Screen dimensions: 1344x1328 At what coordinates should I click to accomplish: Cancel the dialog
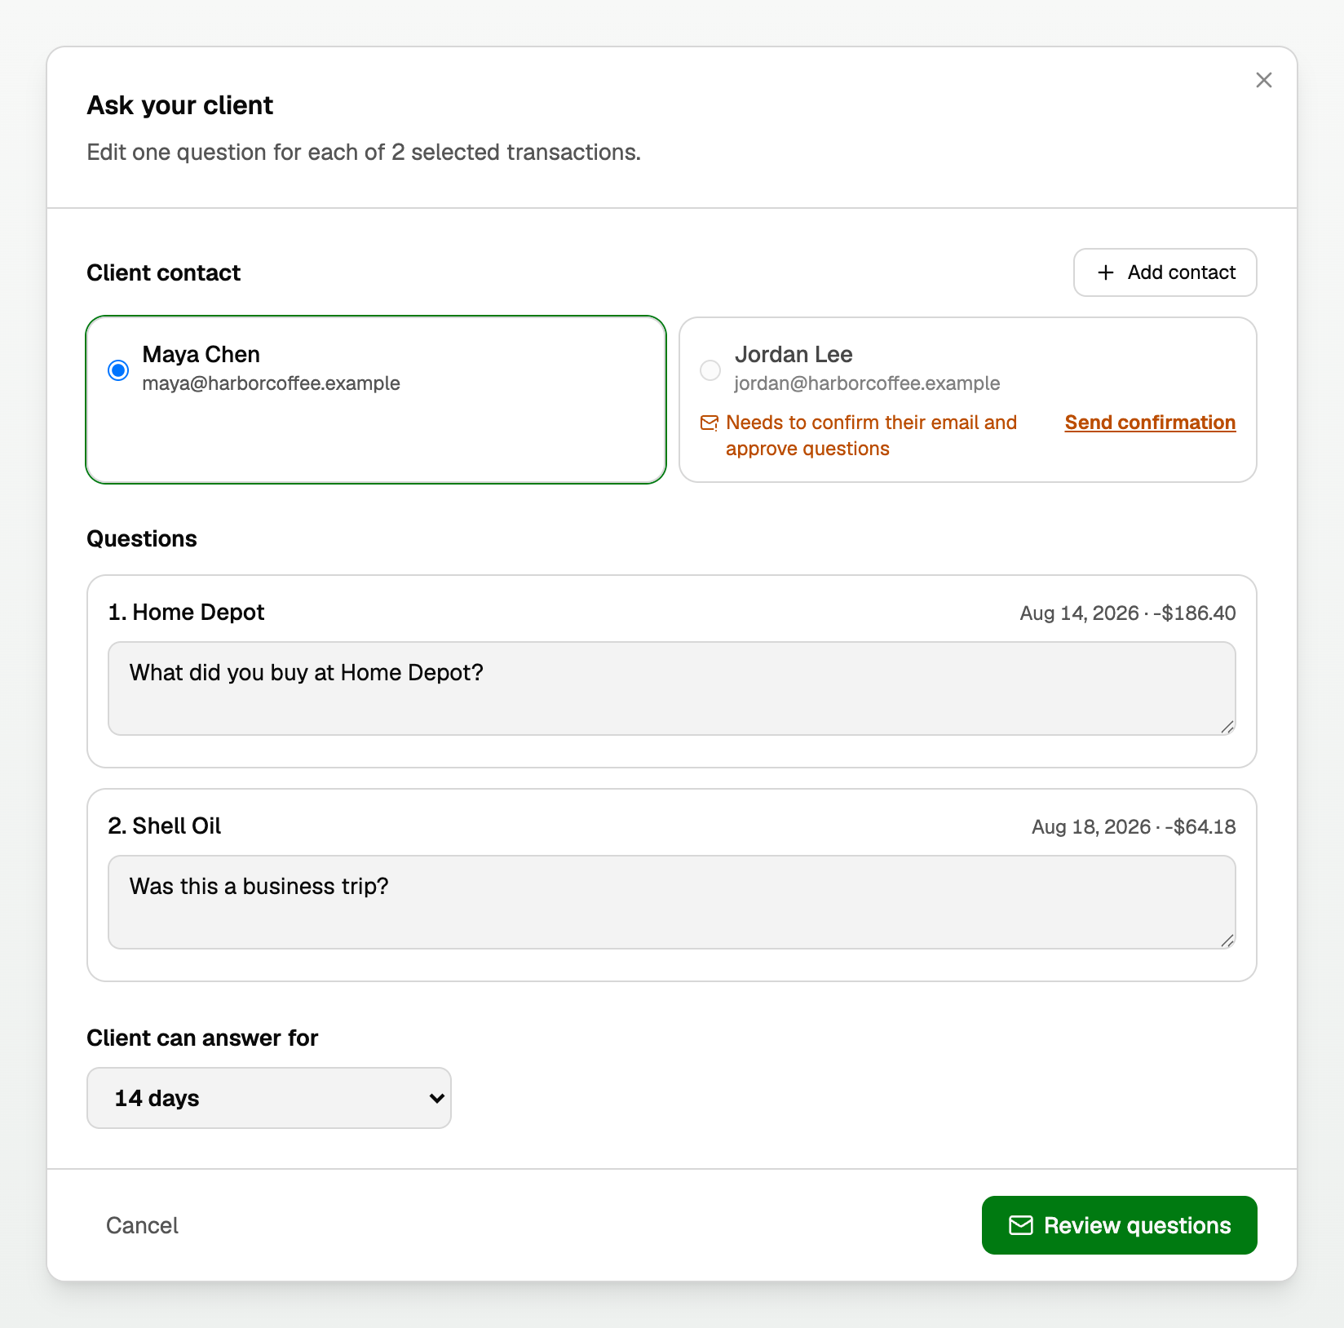click(142, 1225)
